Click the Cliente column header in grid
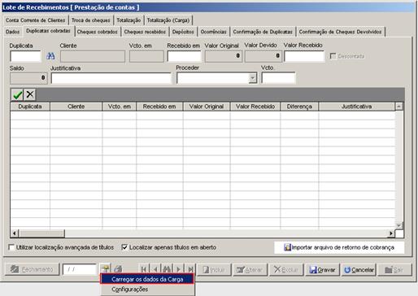 pos(76,107)
